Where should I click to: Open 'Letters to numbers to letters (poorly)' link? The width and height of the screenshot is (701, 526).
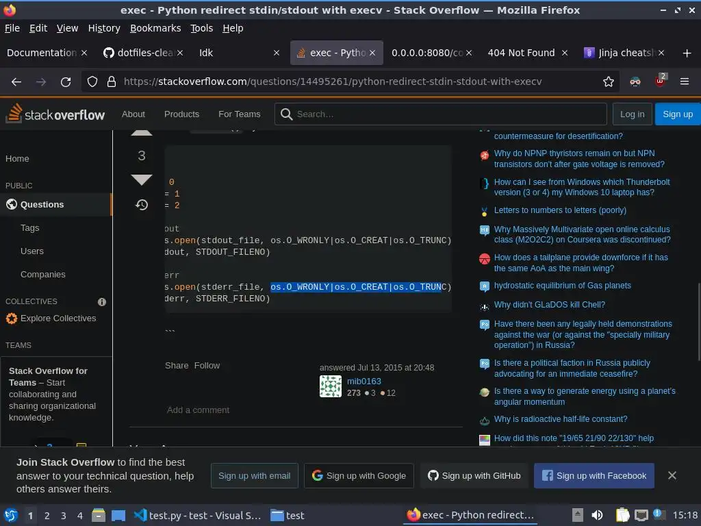click(x=560, y=210)
